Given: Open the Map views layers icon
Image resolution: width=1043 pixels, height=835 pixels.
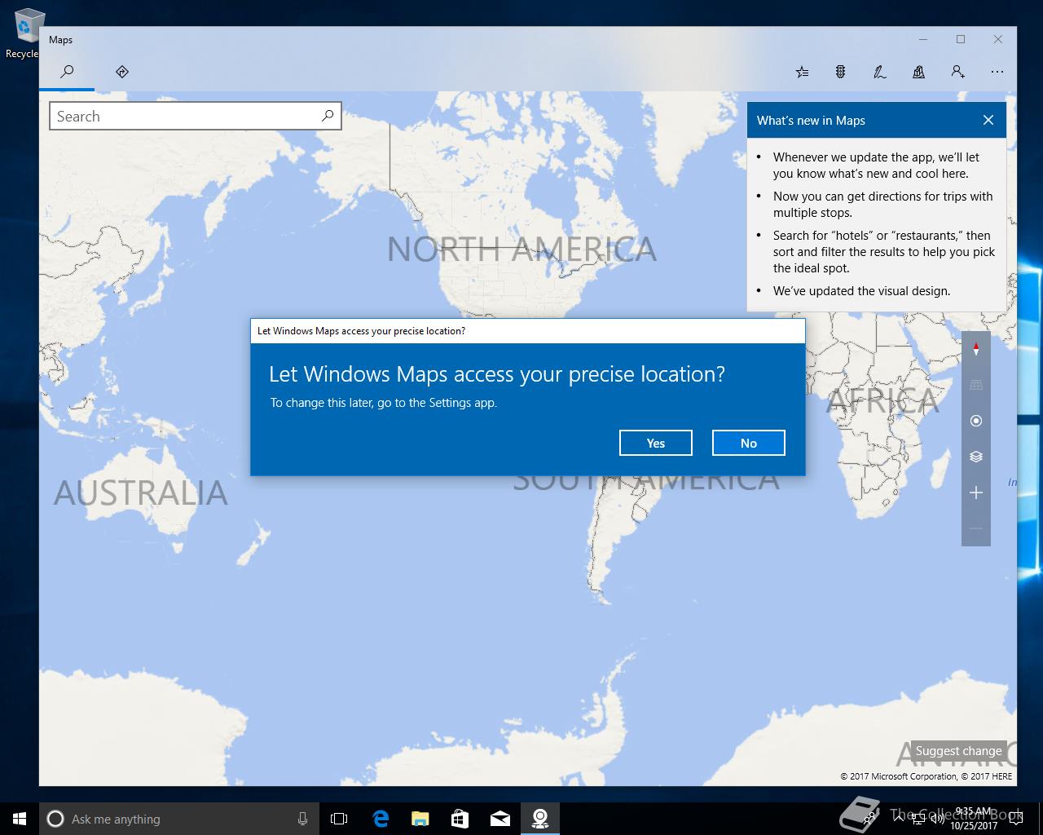Looking at the screenshot, I should 976,457.
